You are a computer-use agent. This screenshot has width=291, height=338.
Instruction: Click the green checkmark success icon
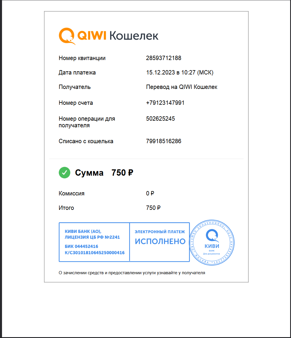coord(65,173)
